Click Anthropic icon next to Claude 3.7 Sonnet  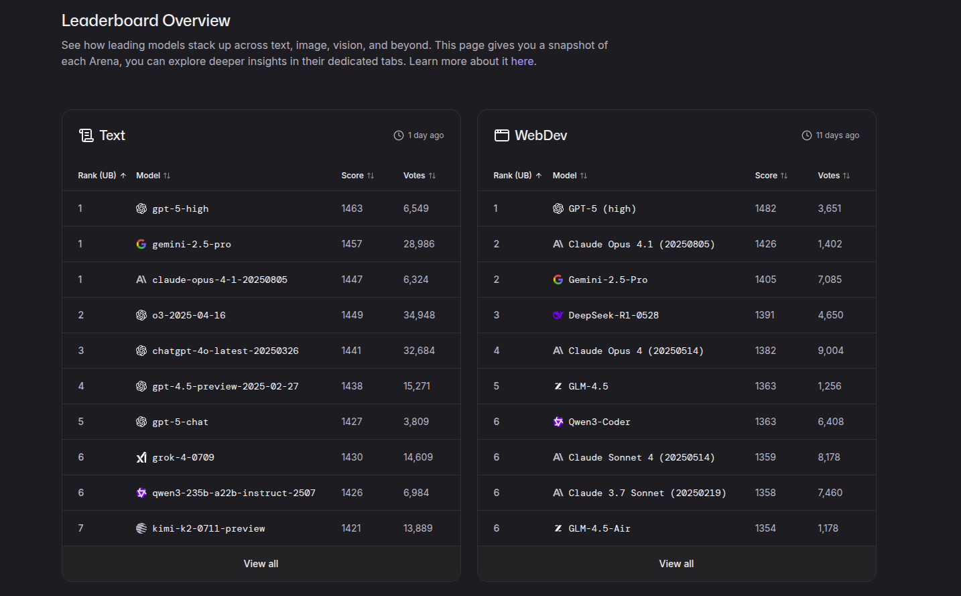click(x=558, y=493)
